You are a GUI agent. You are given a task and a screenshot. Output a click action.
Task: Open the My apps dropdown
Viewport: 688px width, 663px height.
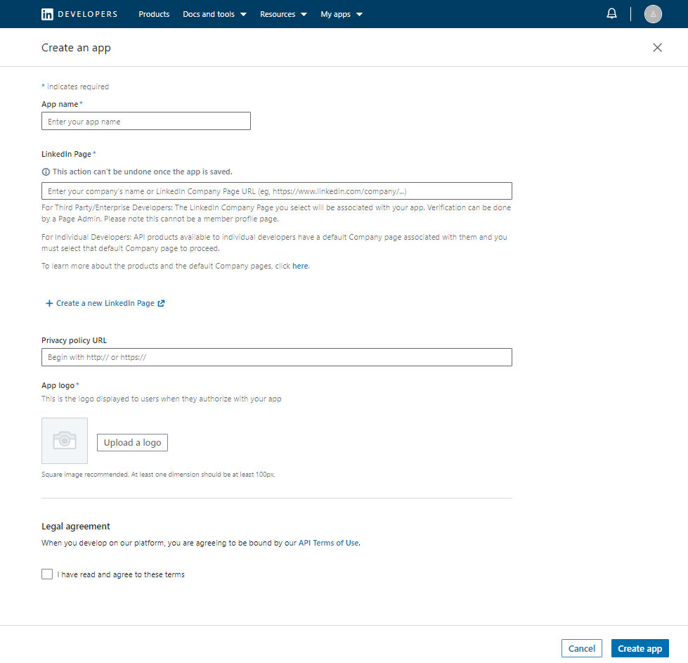tap(342, 14)
